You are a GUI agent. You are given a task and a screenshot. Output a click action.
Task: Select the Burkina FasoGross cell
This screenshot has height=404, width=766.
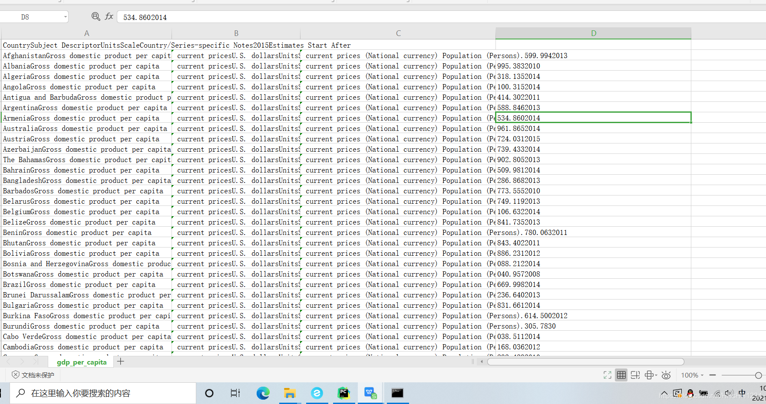[87, 316]
